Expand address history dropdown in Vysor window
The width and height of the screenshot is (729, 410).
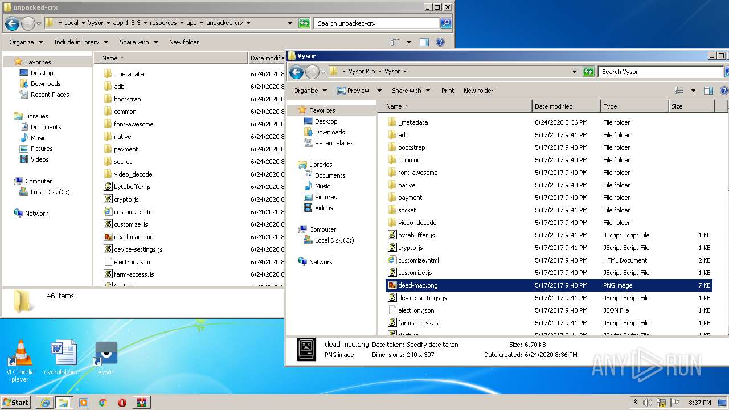pos(574,72)
